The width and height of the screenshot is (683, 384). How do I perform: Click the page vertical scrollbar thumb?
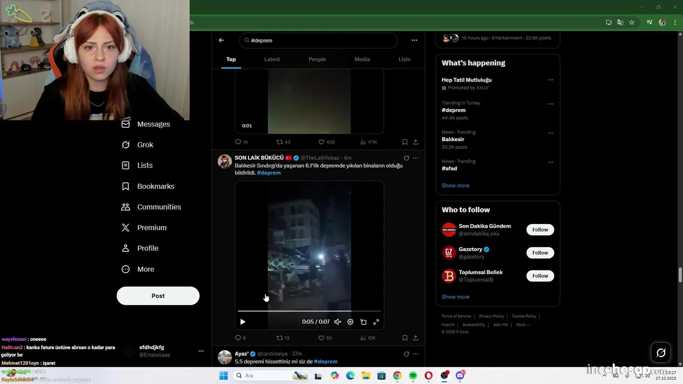(680, 275)
